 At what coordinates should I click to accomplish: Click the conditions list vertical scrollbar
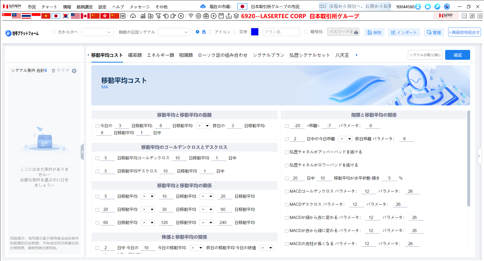[x=469, y=158]
